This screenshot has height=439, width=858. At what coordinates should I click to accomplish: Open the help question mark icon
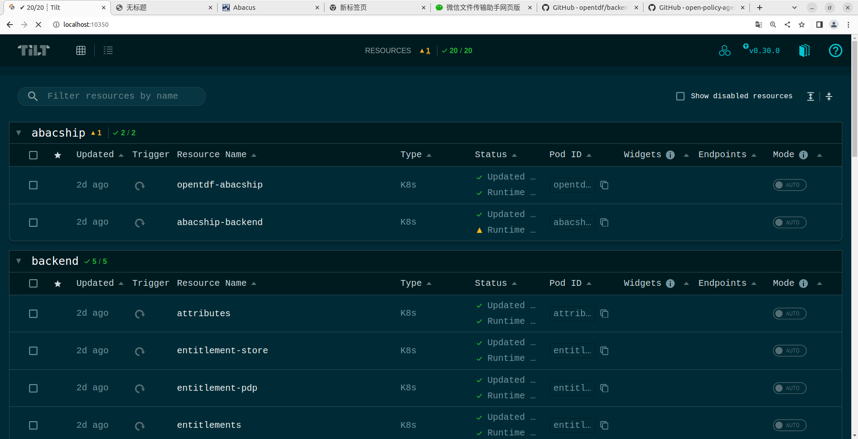tap(835, 50)
